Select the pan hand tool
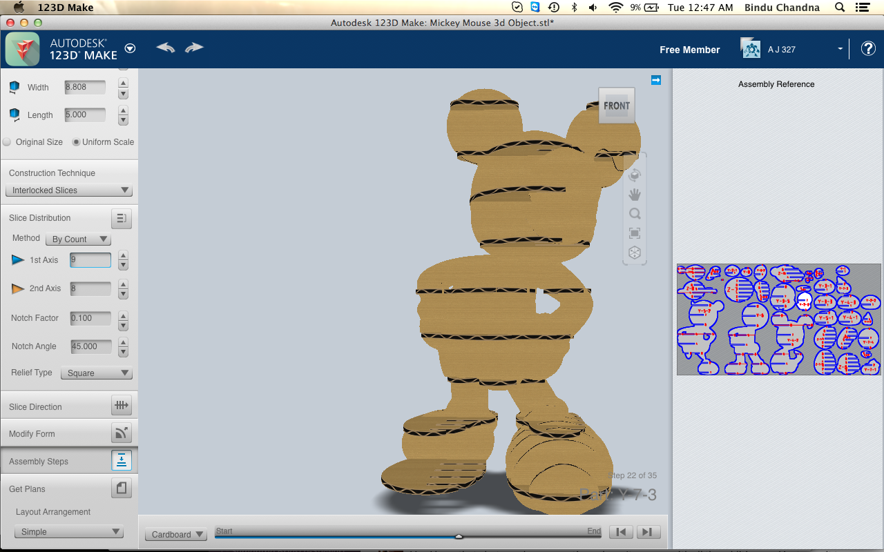Image resolution: width=884 pixels, height=552 pixels. [x=635, y=195]
